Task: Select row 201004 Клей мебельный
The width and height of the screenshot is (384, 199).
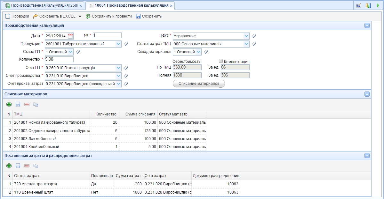Action: coord(104,146)
